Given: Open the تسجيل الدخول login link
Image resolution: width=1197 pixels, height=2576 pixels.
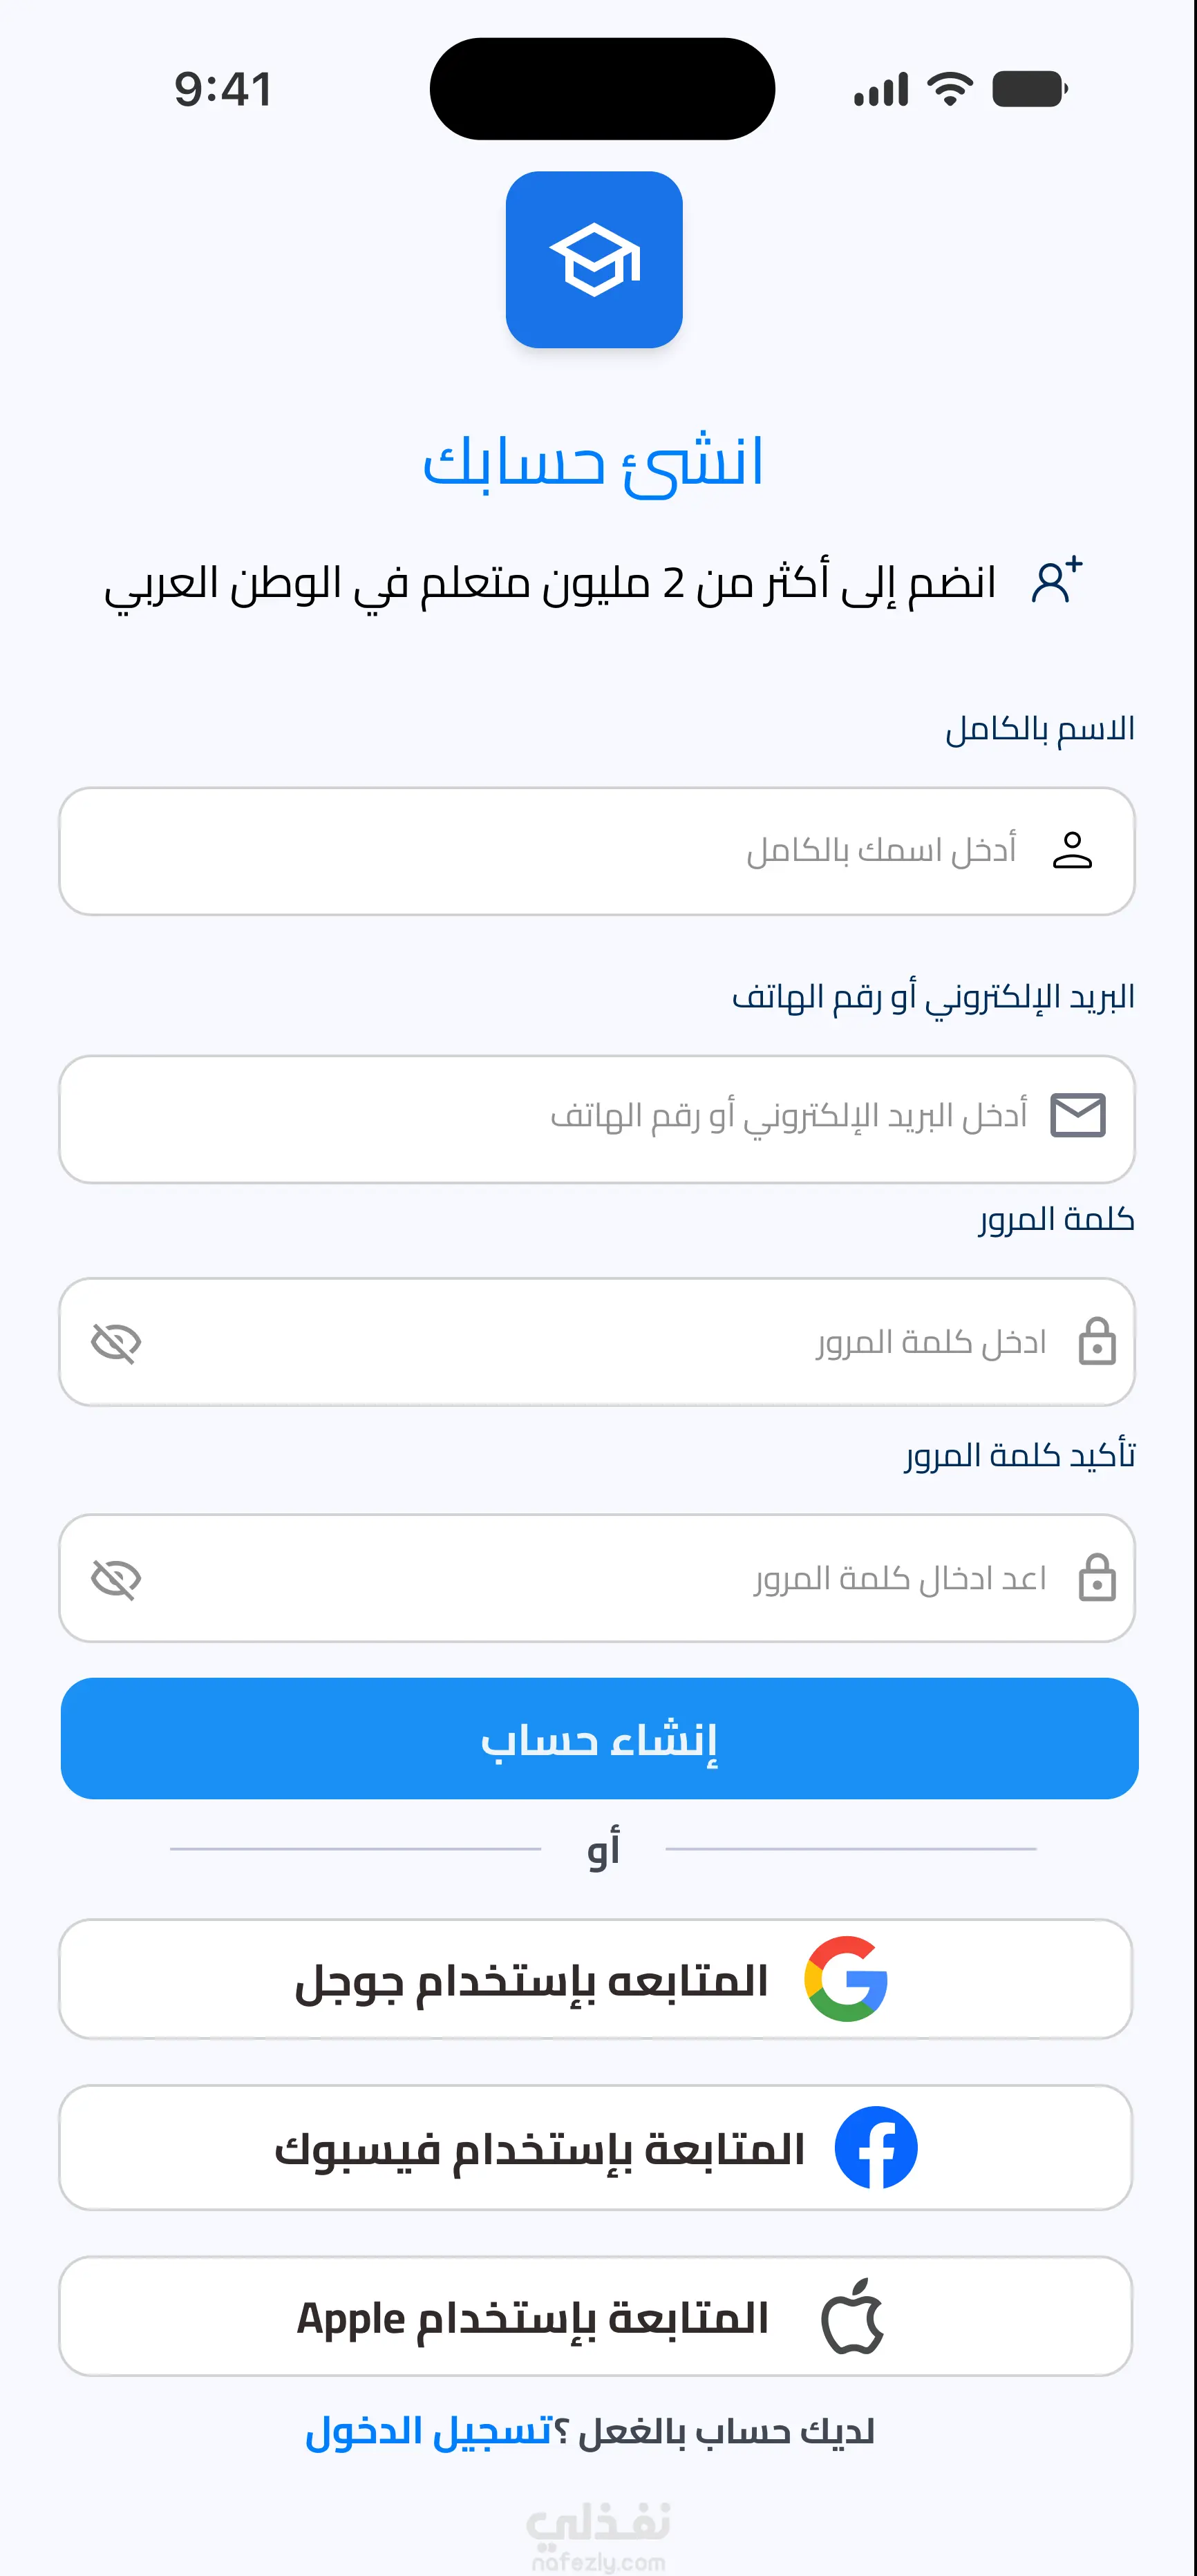Looking at the screenshot, I should (429, 2431).
